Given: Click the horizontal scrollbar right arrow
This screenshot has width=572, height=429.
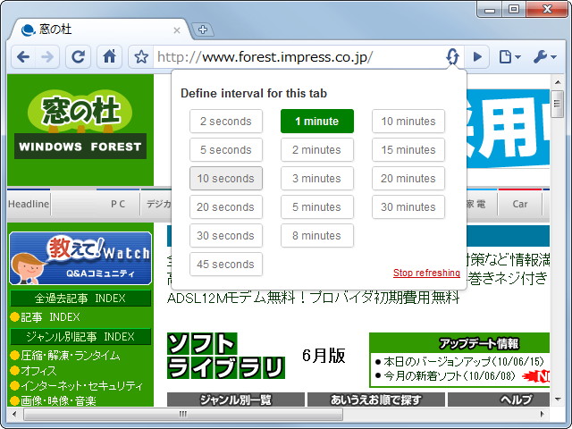Looking at the screenshot, I should (x=543, y=414).
